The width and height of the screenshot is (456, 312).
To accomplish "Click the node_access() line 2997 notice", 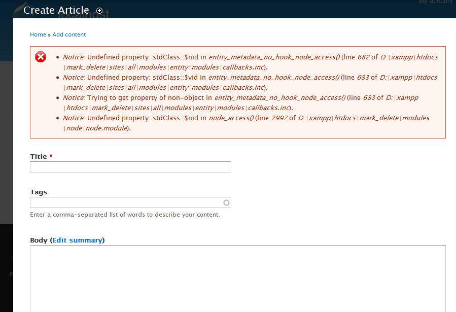I will [x=246, y=123].
